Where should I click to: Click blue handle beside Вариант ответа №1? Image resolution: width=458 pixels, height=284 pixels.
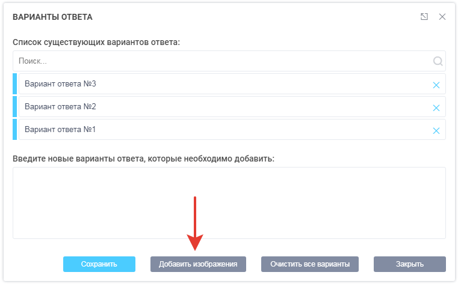pyautogui.click(x=15, y=130)
